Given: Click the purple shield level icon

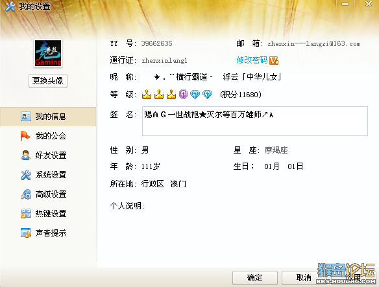Looking at the screenshot, I should 183,95.
